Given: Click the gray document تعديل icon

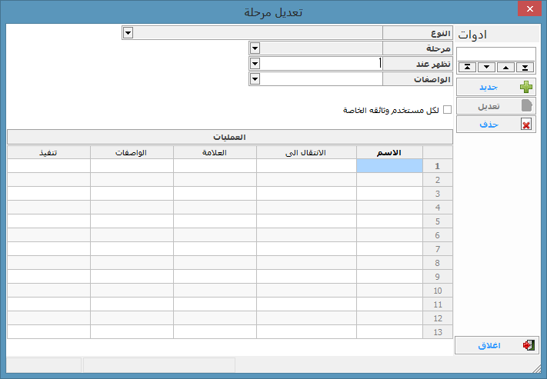Looking at the screenshot, I should pyautogui.click(x=525, y=106).
